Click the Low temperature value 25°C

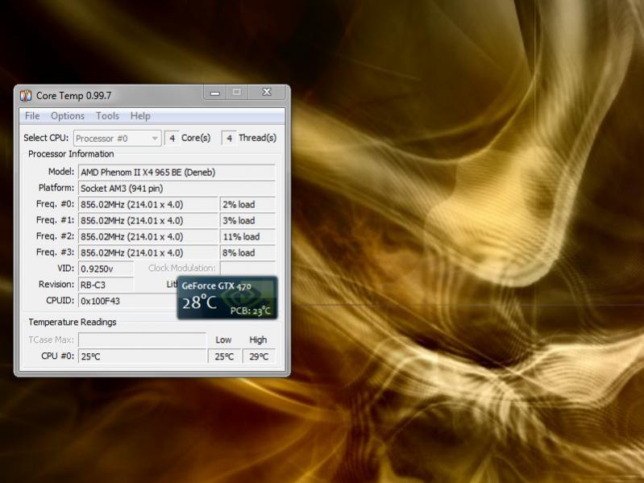coord(224,356)
